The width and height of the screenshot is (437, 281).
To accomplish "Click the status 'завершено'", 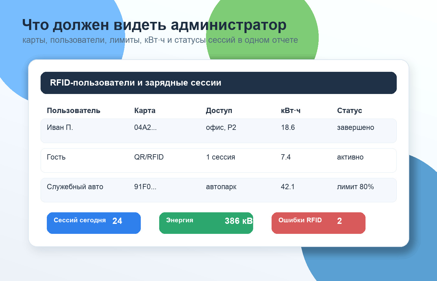I will [x=356, y=127].
